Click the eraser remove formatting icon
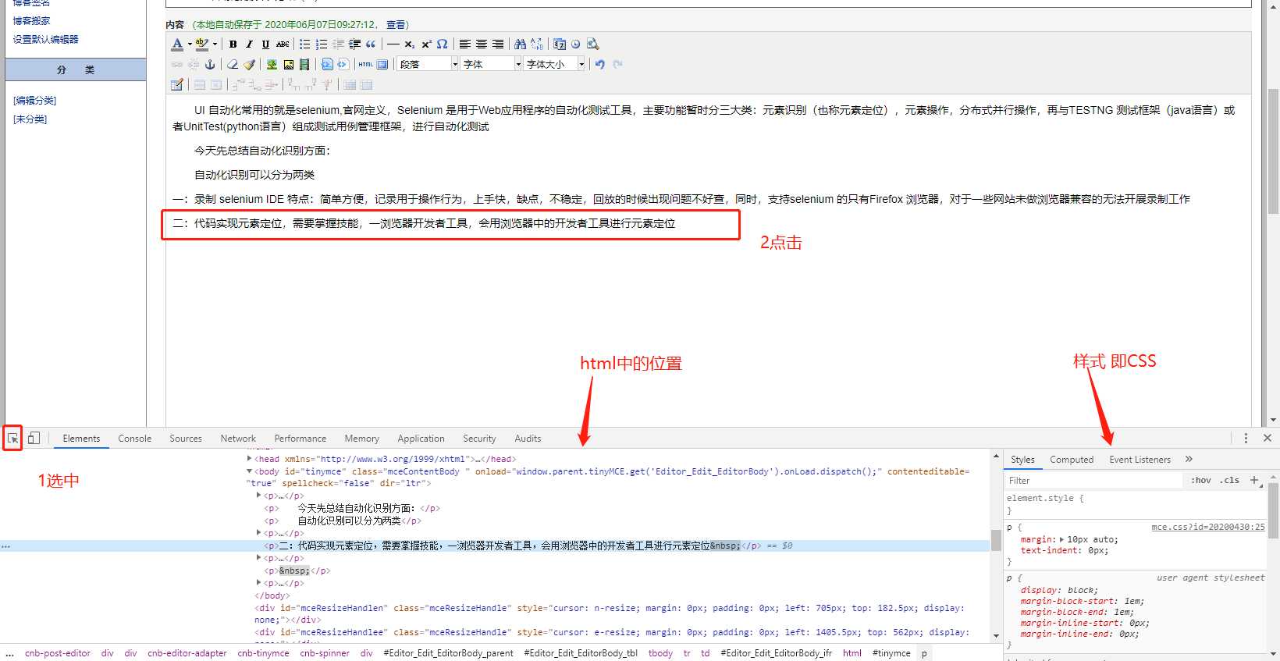1280x661 pixels. click(233, 65)
